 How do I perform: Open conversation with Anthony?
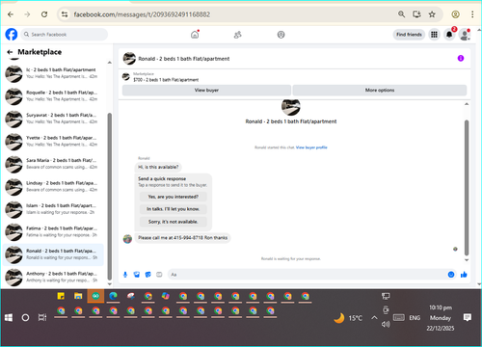click(53, 277)
